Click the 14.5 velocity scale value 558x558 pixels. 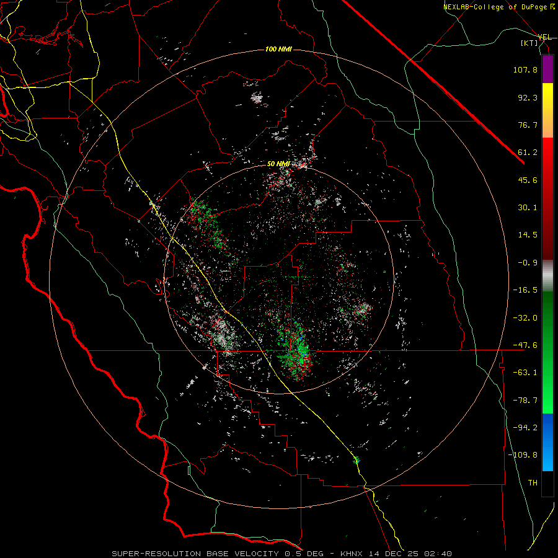[x=528, y=235]
